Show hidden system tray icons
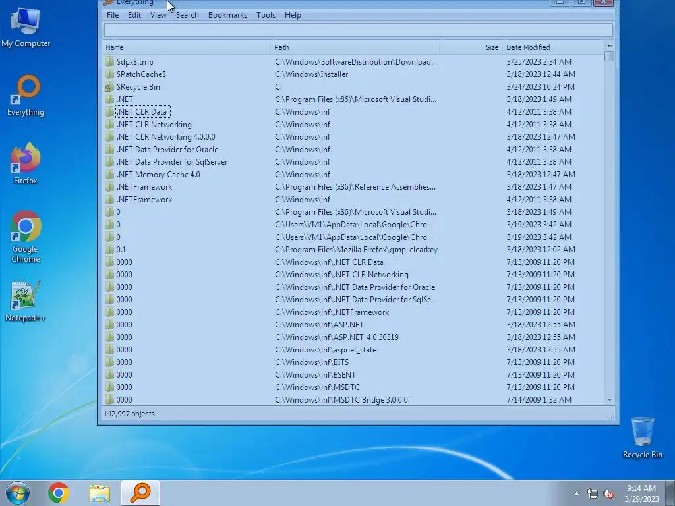 pyautogui.click(x=576, y=493)
